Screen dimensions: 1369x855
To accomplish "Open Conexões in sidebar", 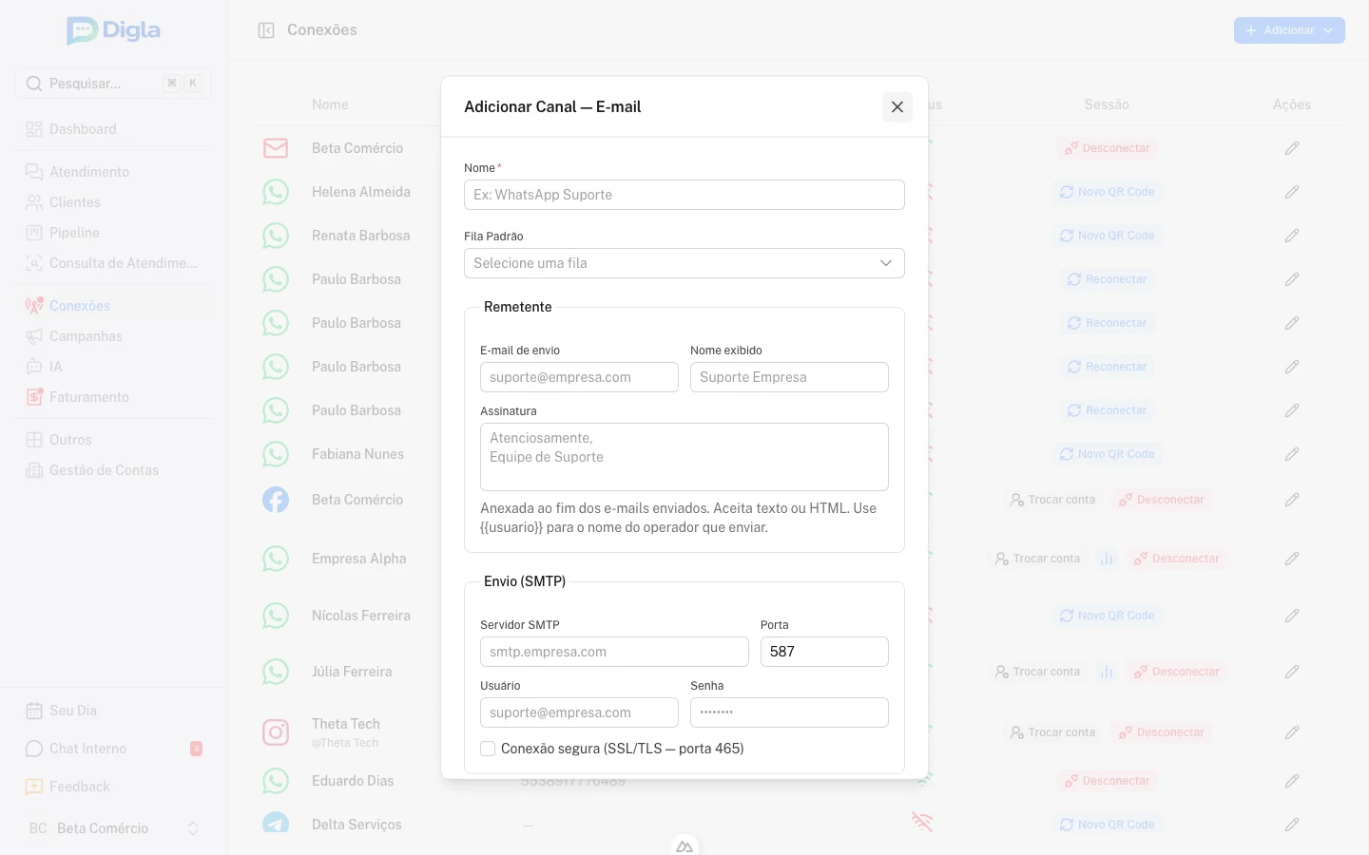I will [x=113, y=306].
